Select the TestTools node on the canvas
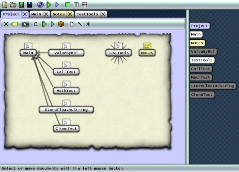239x172 pixels. tap(119, 53)
